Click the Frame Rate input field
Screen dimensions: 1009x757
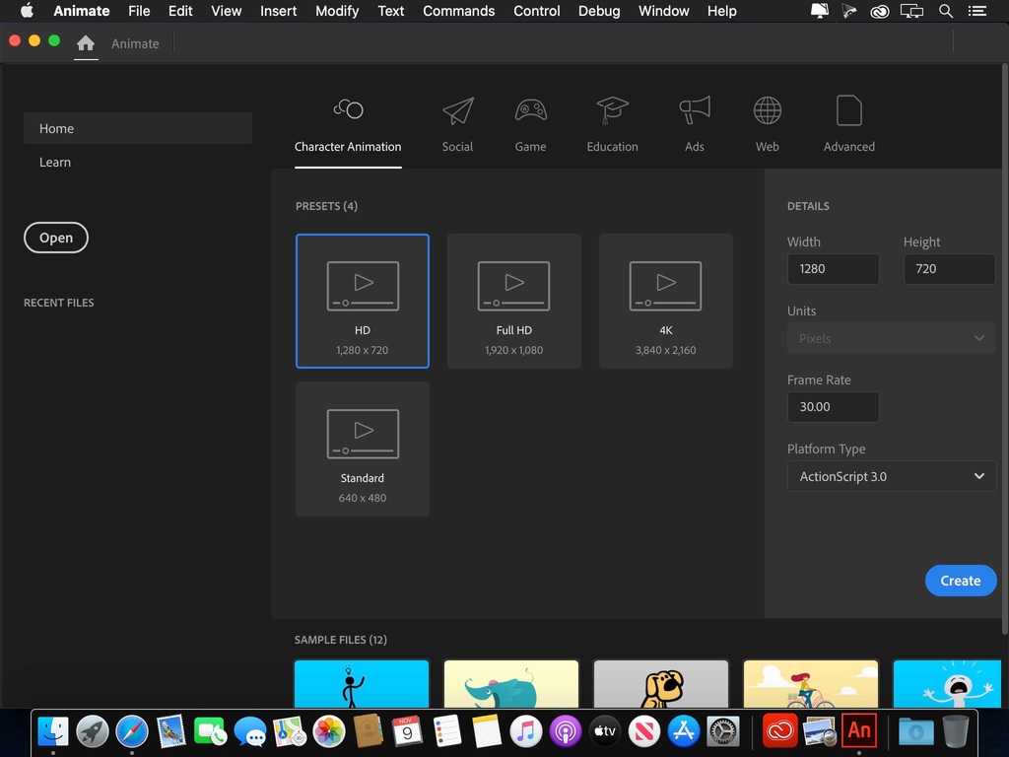click(x=833, y=407)
